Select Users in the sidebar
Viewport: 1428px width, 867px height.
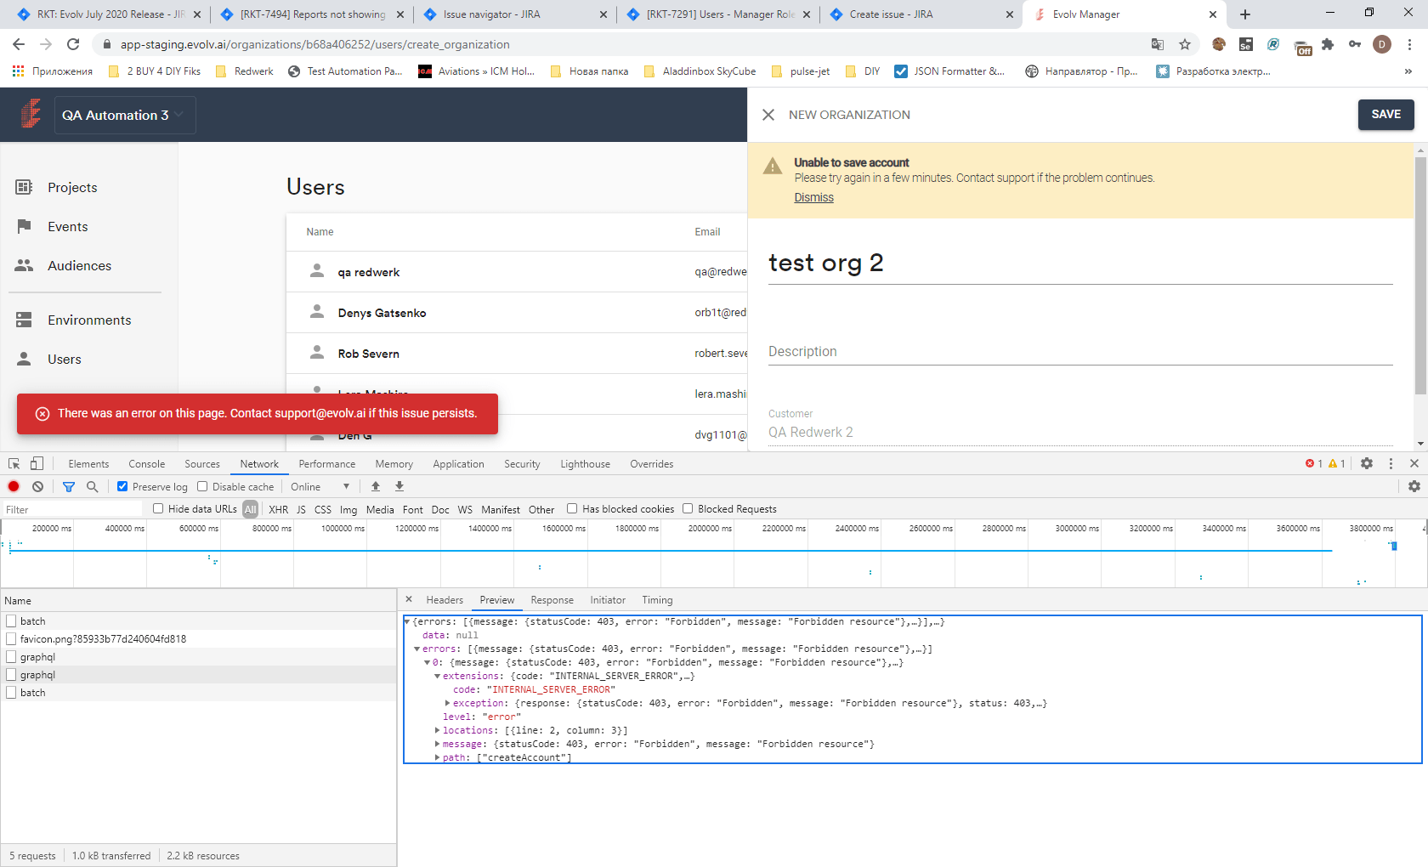click(x=65, y=359)
